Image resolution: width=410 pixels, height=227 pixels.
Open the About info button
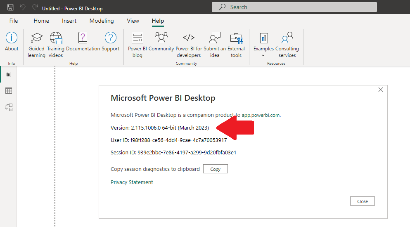point(12,42)
